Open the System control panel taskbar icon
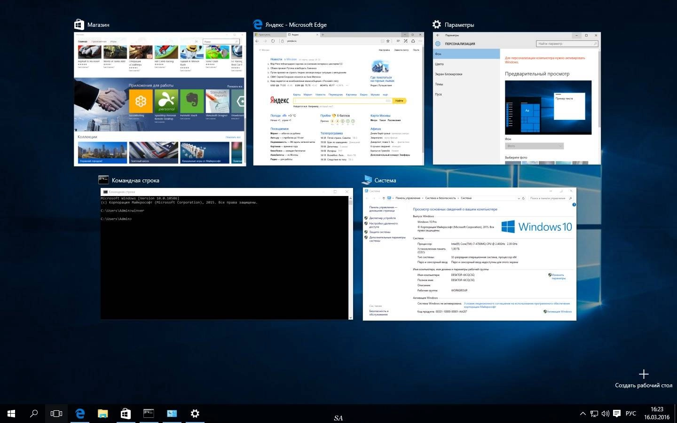The width and height of the screenshot is (677, 423). [172, 414]
